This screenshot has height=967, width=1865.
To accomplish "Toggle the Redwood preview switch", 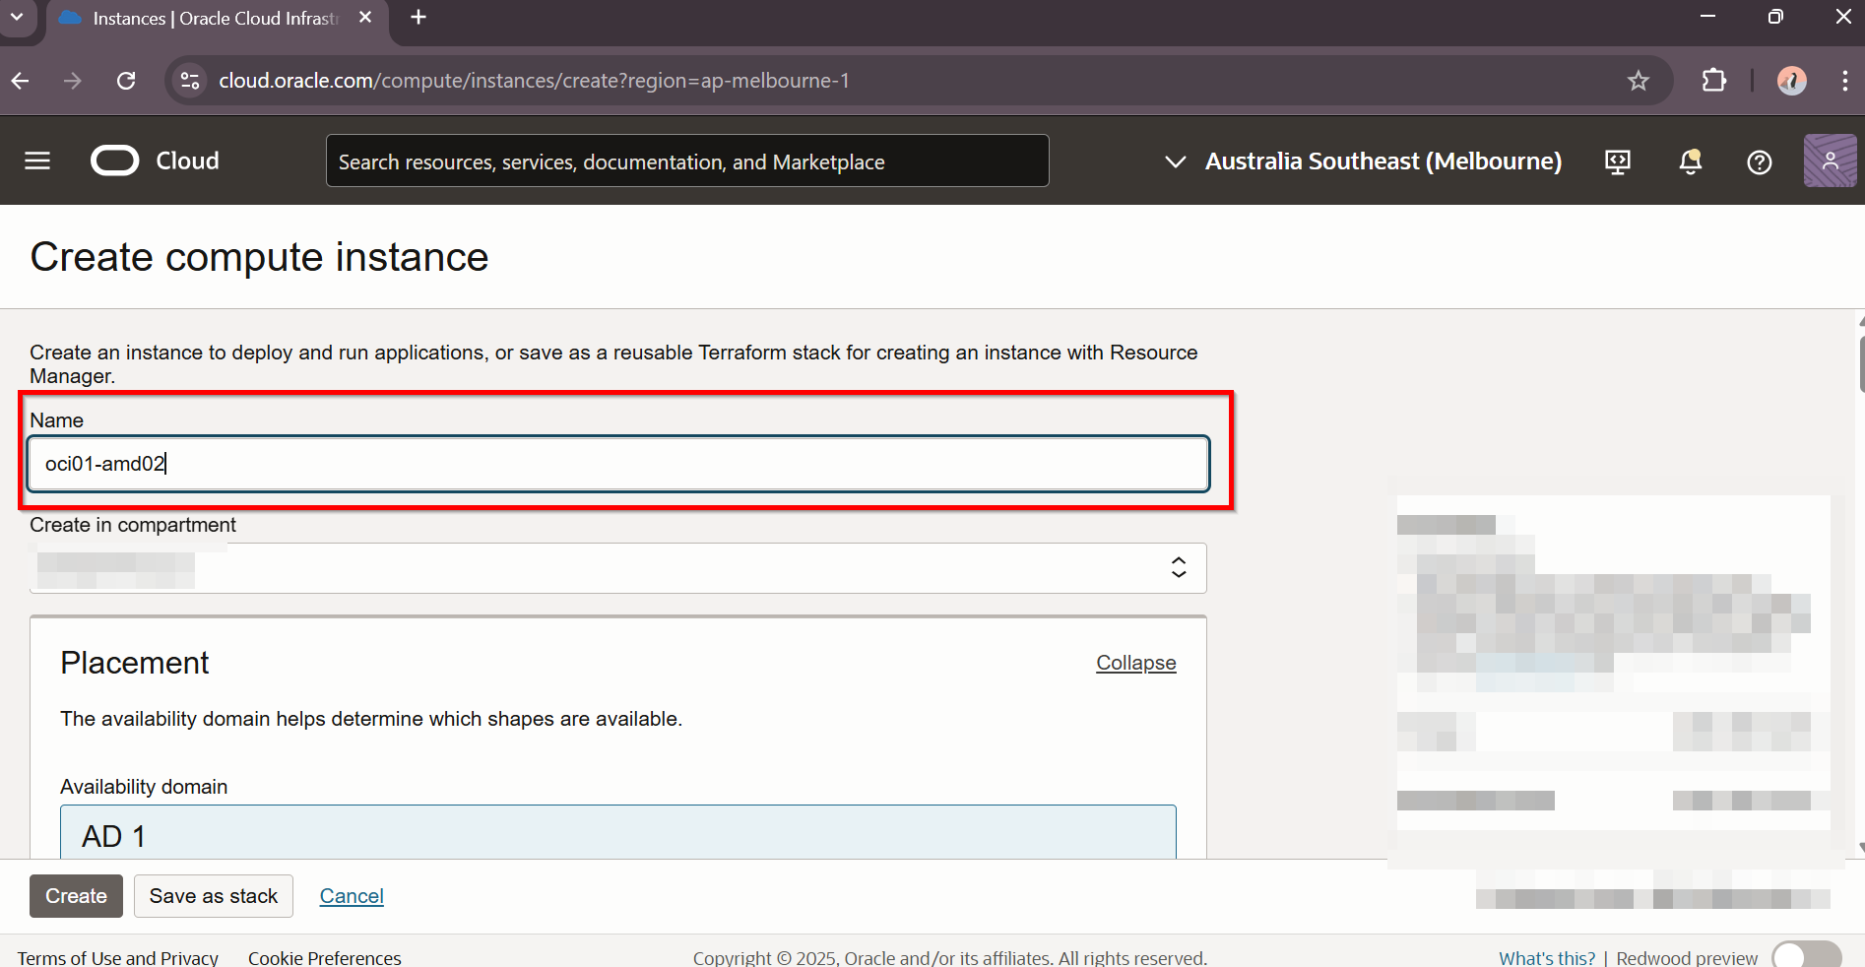I will [x=1806, y=956].
